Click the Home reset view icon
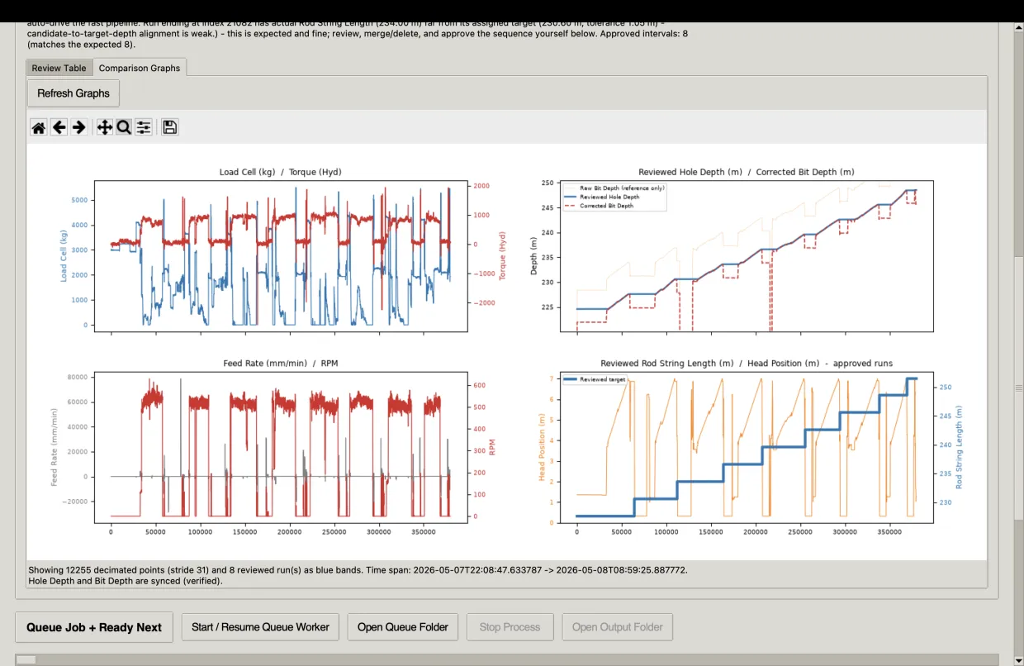The image size is (1024, 666). click(39, 127)
